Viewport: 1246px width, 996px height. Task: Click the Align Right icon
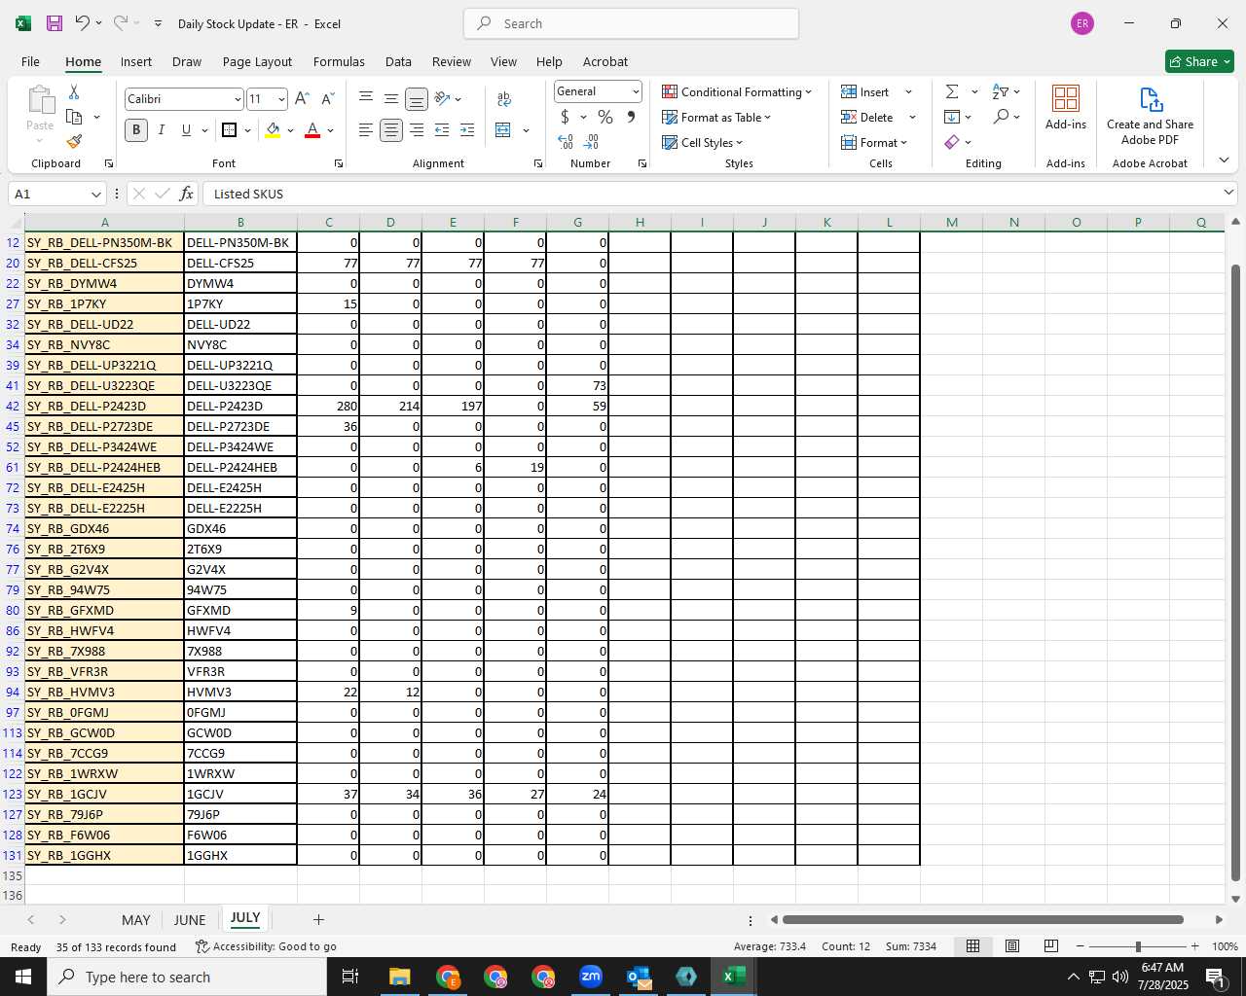[417, 129]
